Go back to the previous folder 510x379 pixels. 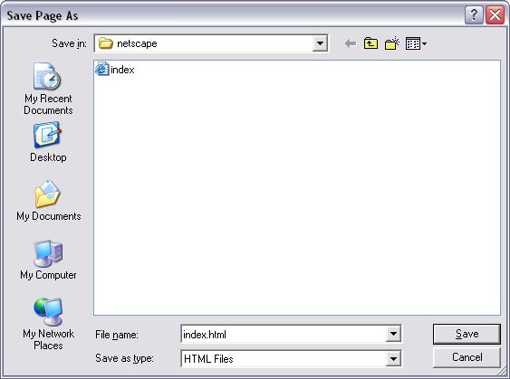351,43
